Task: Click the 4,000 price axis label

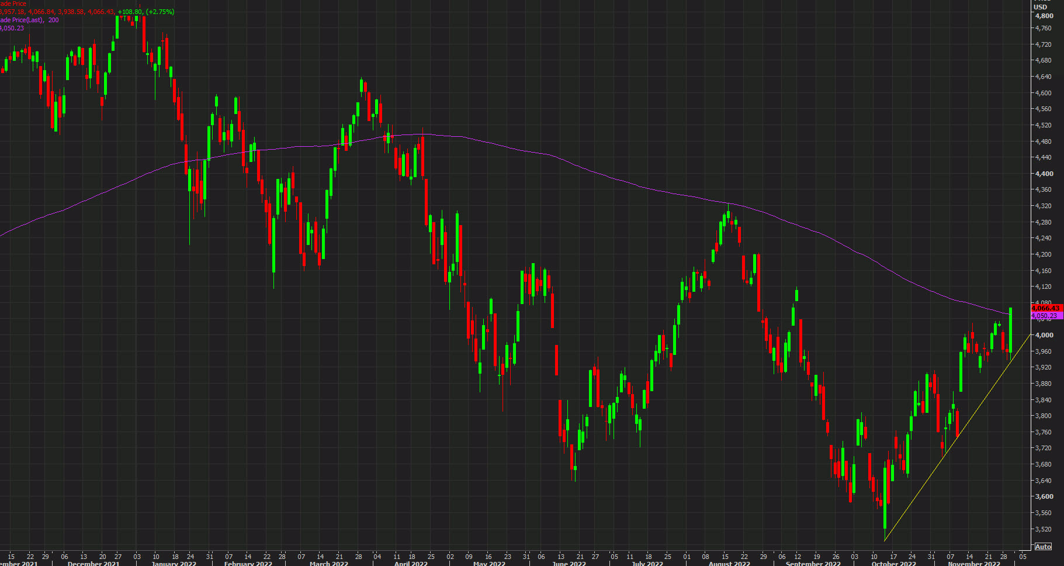Action: pos(1044,335)
